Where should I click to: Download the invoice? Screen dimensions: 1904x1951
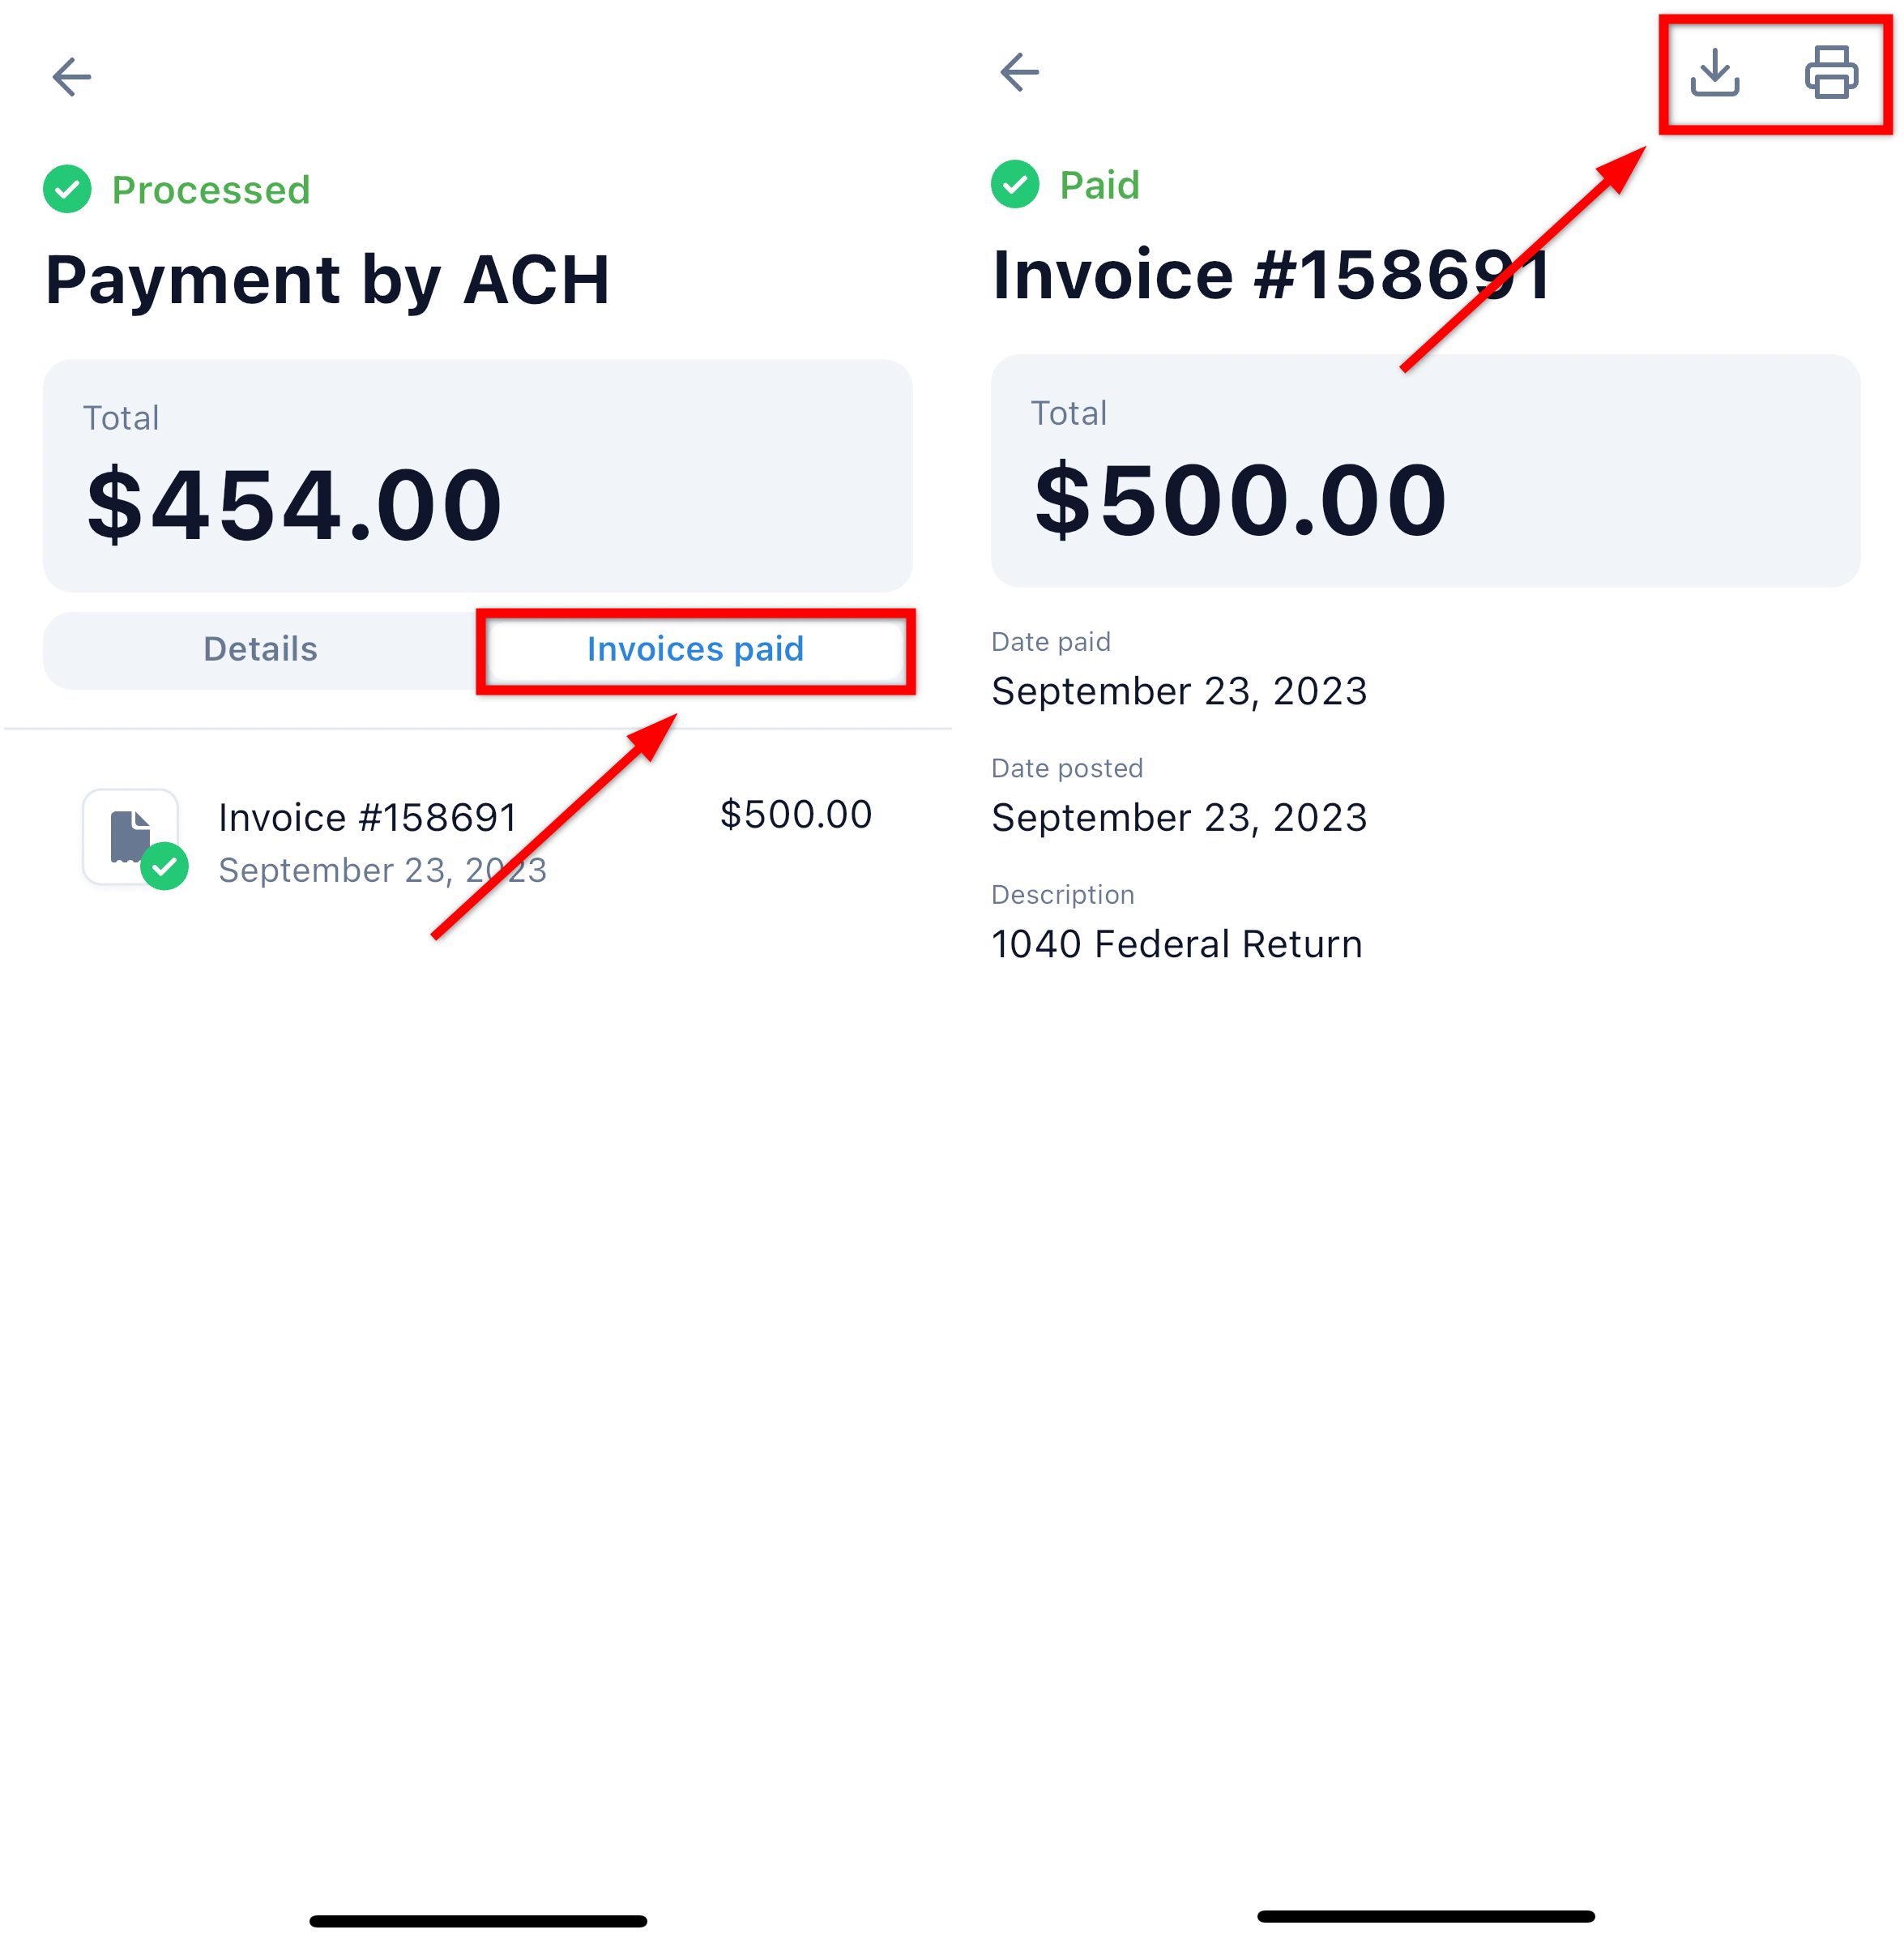tap(1714, 73)
